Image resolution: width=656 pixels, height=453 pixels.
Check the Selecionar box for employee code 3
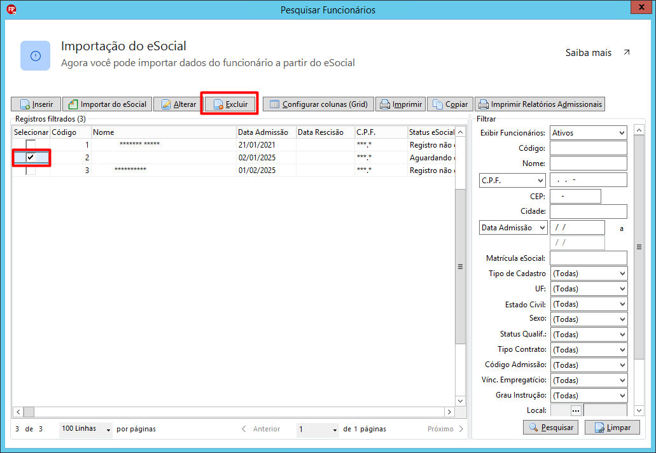click(31, 171)
